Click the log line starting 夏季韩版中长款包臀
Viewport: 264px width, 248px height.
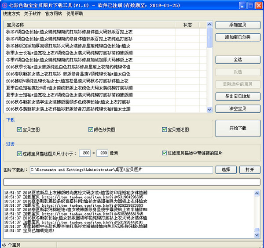coord(76,226)
